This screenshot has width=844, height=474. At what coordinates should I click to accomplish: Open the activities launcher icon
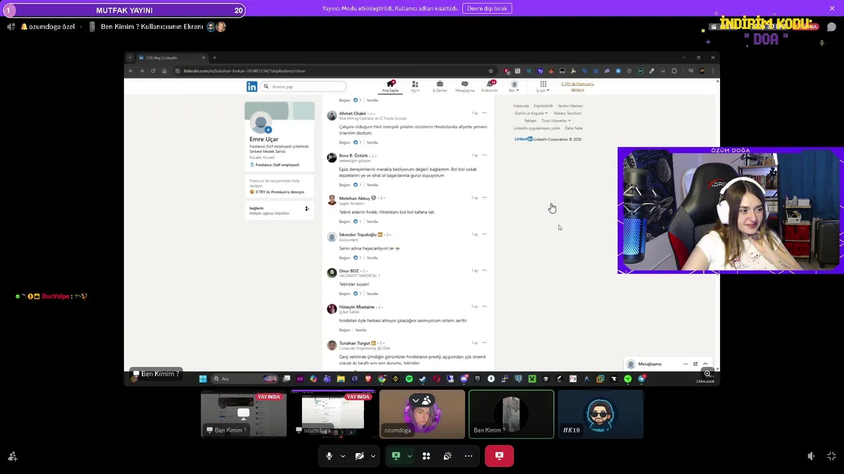[426, 456]
